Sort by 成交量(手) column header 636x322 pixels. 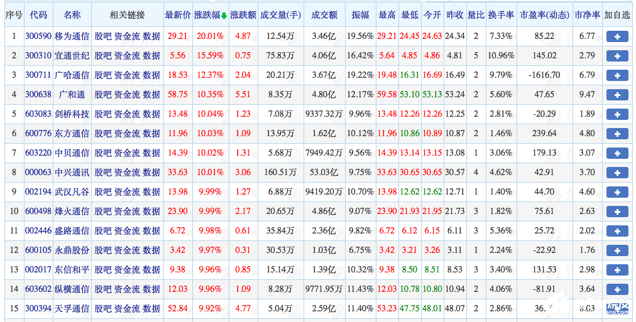point(280,16)
